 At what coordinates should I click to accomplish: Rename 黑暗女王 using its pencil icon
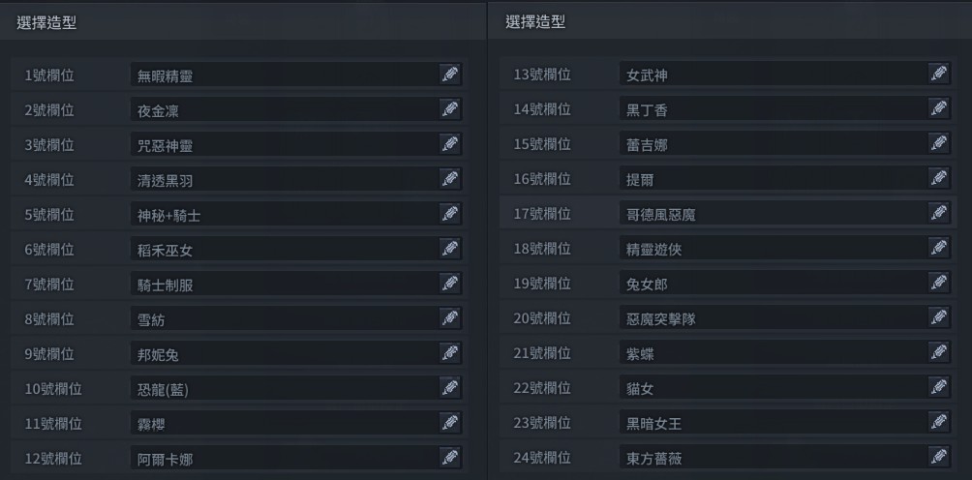point(938,422)
